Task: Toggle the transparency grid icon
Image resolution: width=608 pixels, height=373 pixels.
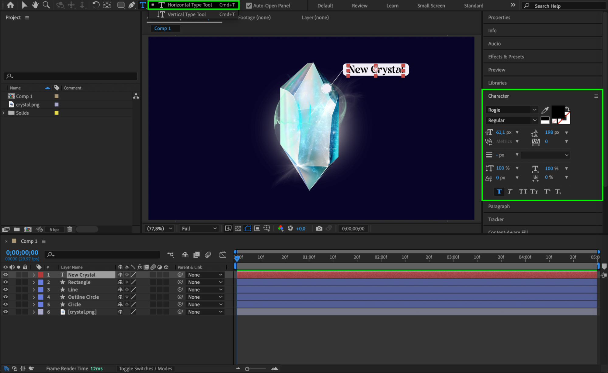Action: tap(238, 228)
